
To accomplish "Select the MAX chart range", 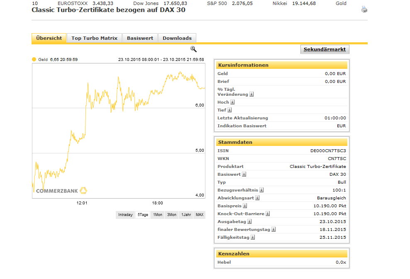I will point(200,215).
